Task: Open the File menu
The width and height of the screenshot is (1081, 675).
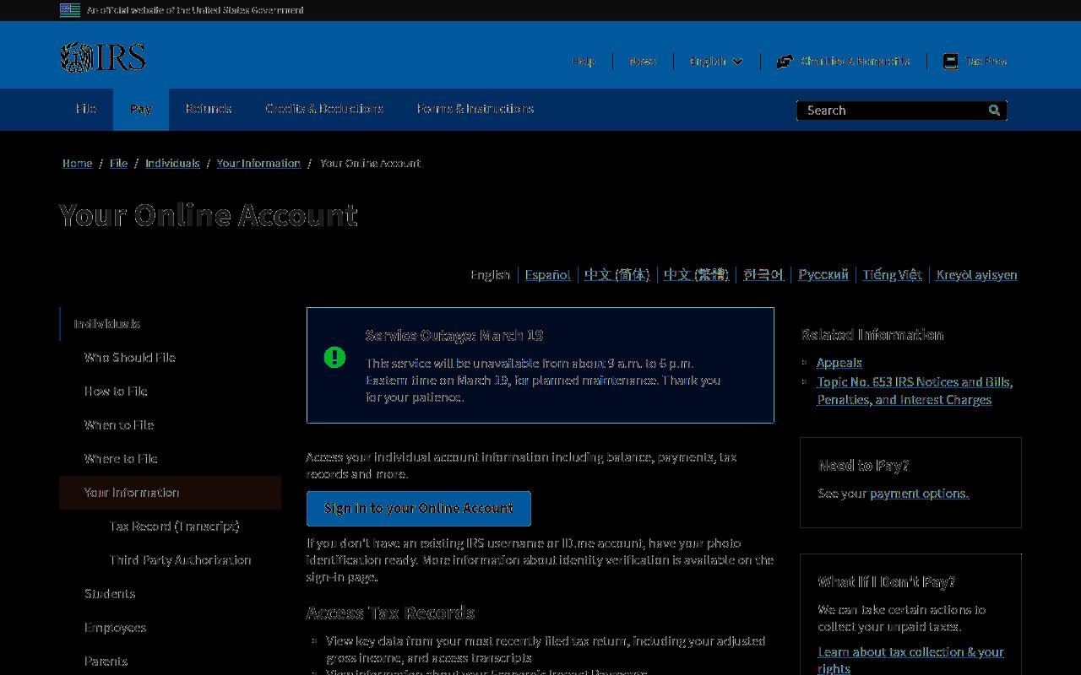Action: click(86, 109)
